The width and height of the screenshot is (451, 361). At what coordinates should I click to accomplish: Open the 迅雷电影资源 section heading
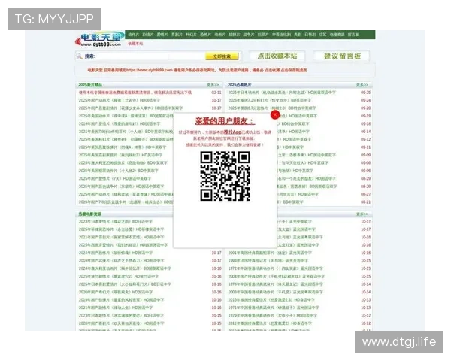pyautogui.click(x=89, y=214)
